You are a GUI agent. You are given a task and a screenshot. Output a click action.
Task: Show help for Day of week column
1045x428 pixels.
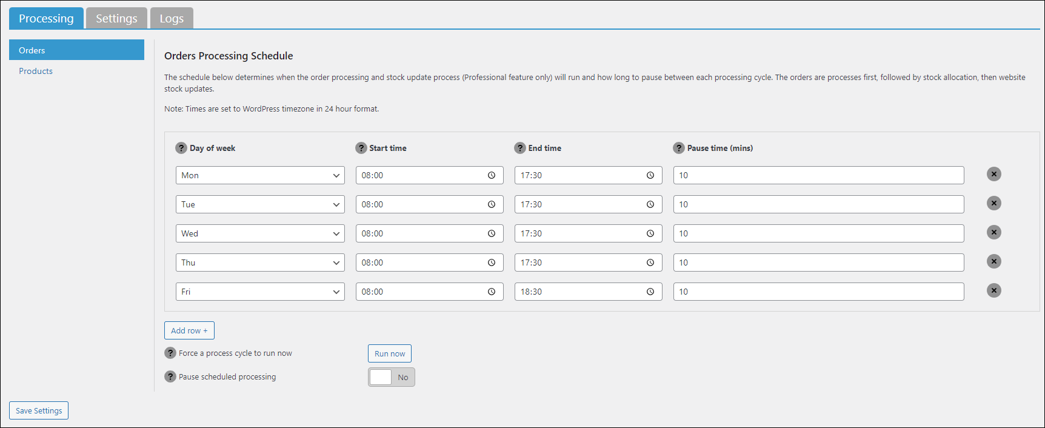[181, 148]
